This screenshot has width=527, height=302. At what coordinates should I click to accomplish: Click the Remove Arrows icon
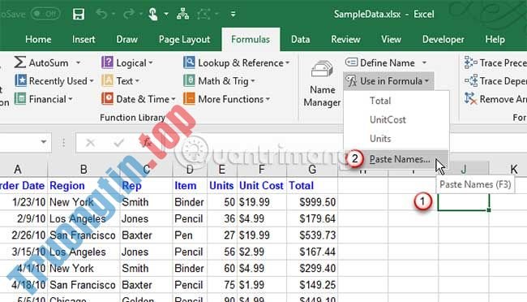click(x=470, y=99)
